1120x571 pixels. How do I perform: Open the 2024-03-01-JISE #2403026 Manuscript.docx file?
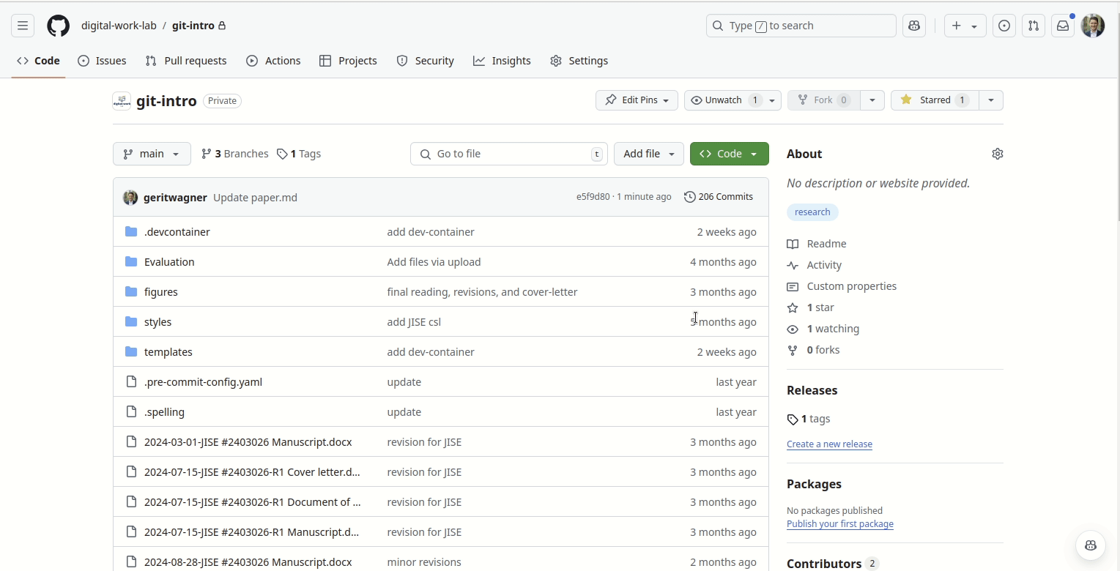click(x=248, y=442)
